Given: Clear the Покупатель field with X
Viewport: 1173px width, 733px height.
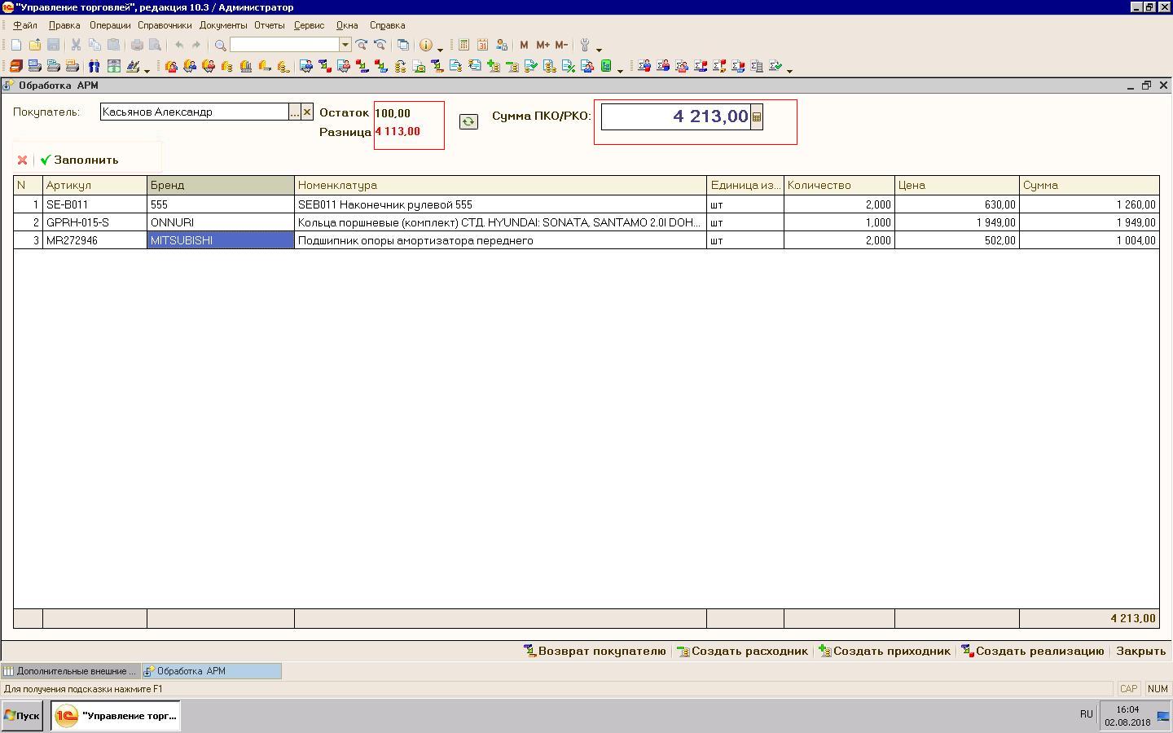Looking at the screenshot, I should click(x=307, y=112).
